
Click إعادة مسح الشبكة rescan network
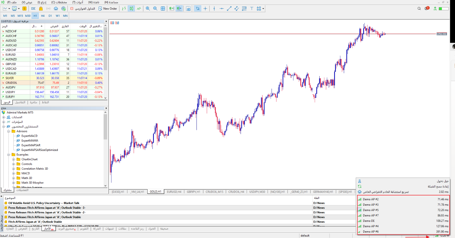tap(403, 186)
